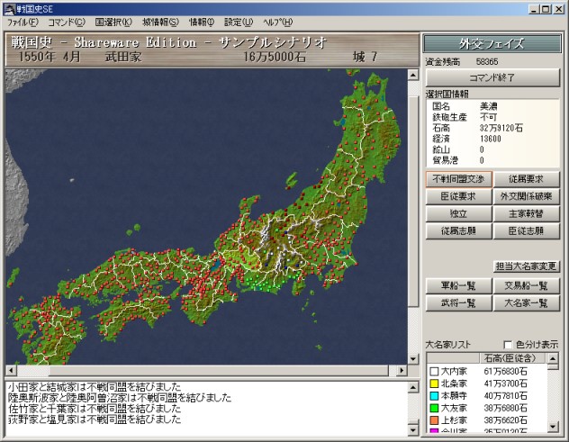Select 大友家 green color swatch

[x=434, y=409]
